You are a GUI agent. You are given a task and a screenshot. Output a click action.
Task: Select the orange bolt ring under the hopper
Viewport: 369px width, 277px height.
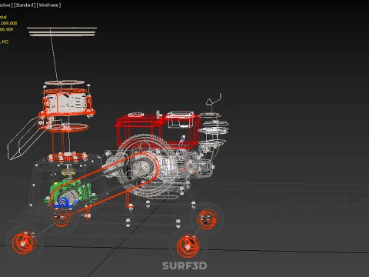67,157
